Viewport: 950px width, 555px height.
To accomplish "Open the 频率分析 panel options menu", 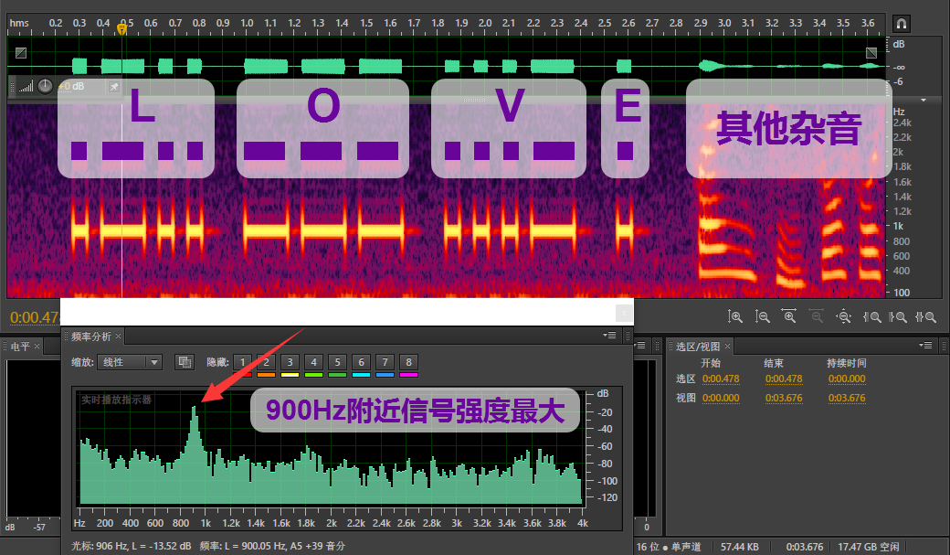I will coord(609,336).
